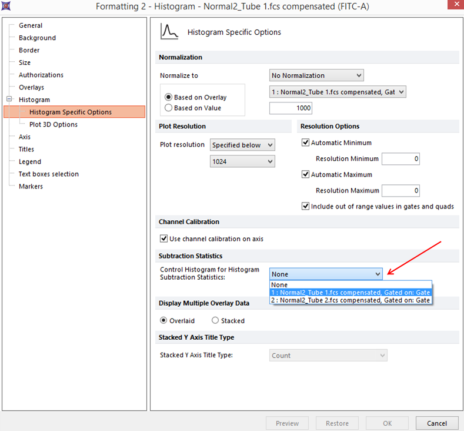Toggle Use channel calibration on axis
464x431 pixels.
click(x=164, y=239)
